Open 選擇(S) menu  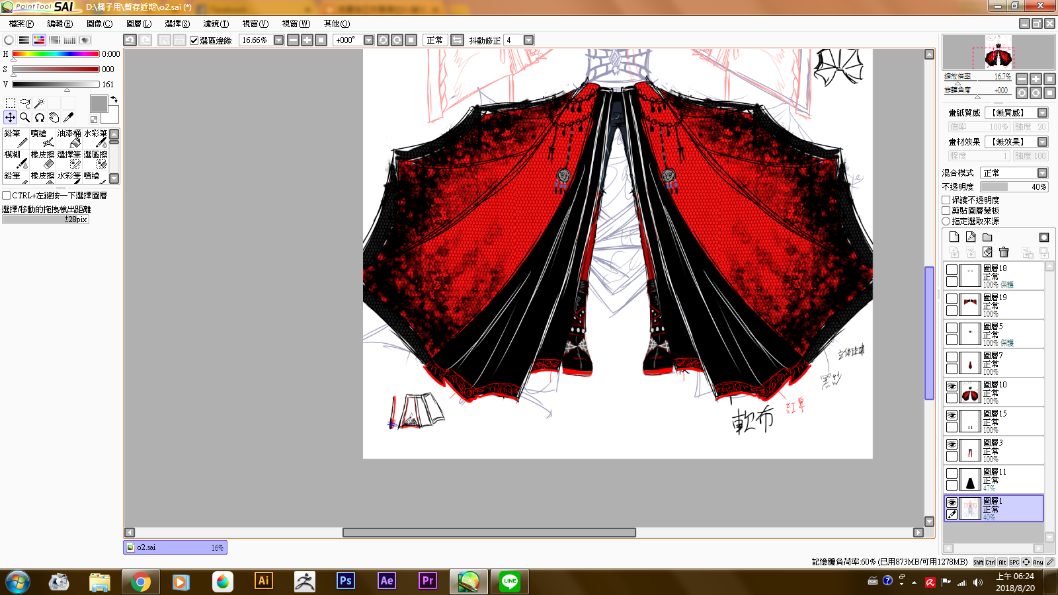[177, 24]
